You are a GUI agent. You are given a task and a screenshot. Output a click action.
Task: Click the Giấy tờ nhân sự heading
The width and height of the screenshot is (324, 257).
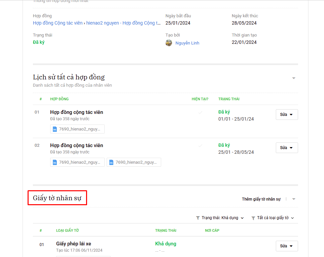(x=57, y=198)
